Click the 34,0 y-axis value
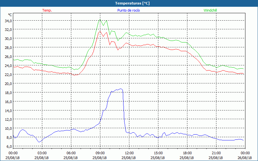 [x=8, y=21]
